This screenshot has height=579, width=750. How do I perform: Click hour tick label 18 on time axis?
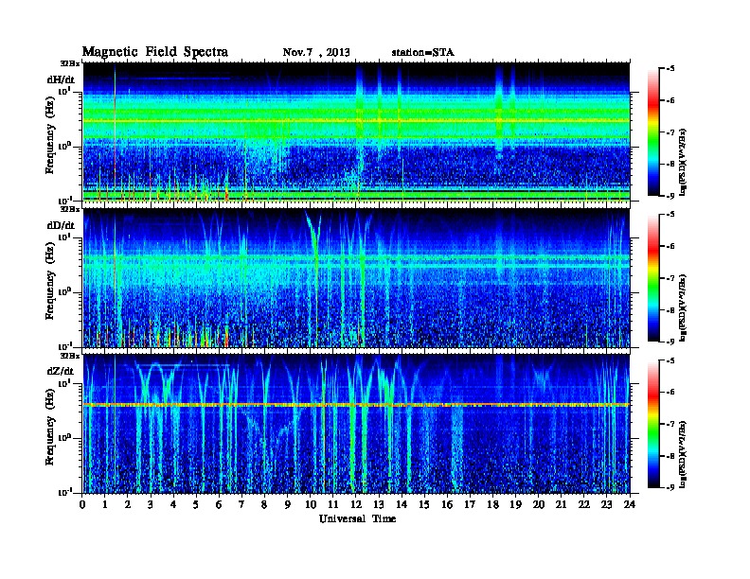click(492, 504)
